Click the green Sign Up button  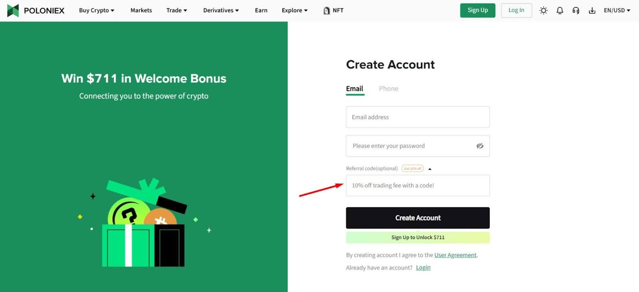point(477,10)
